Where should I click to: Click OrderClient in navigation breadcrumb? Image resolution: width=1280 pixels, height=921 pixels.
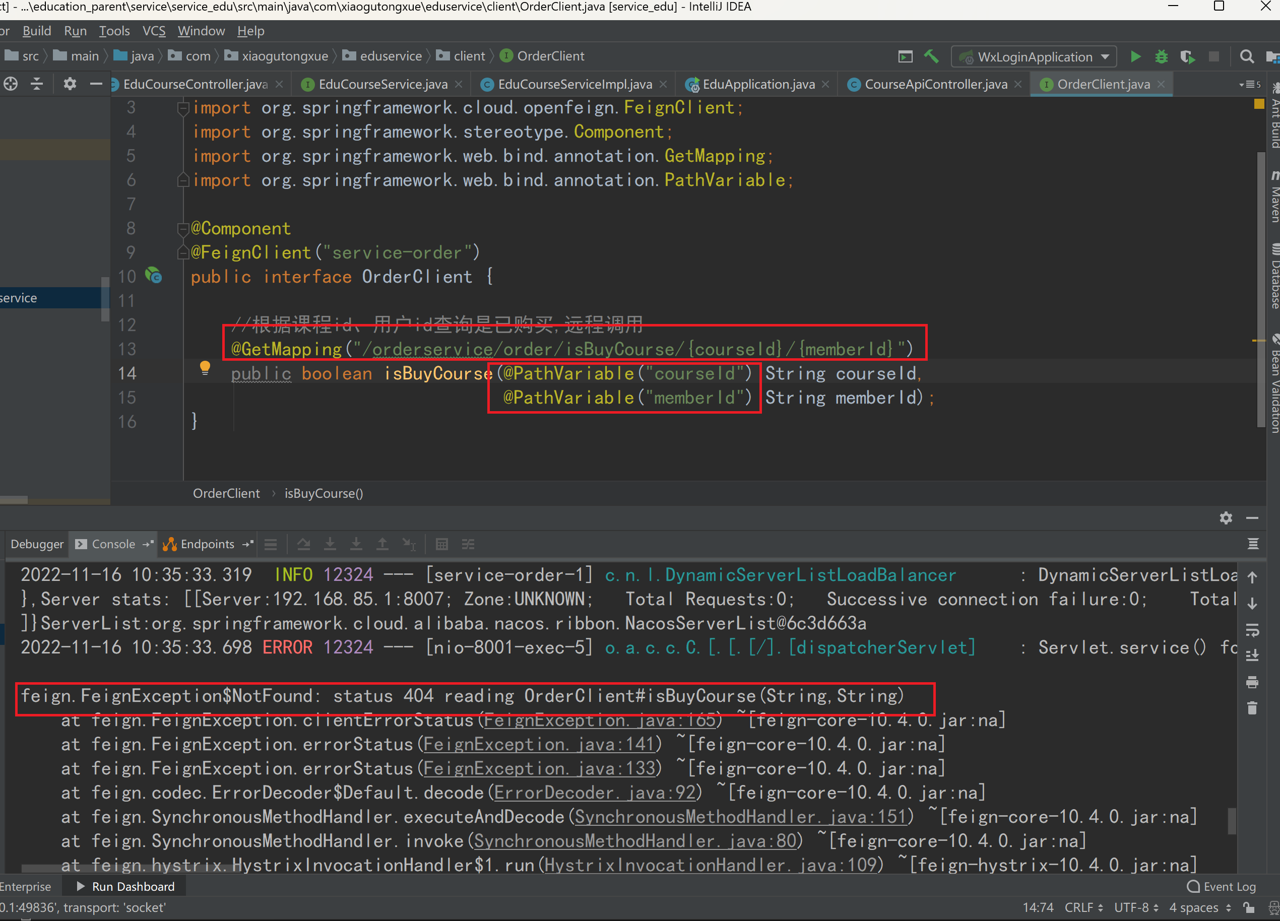[542, 56]
